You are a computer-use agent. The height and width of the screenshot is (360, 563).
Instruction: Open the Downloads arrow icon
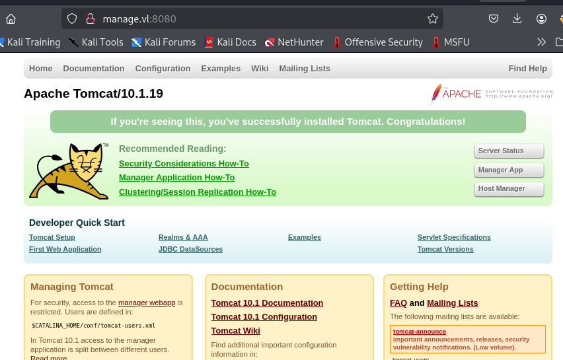coord(517,18)
